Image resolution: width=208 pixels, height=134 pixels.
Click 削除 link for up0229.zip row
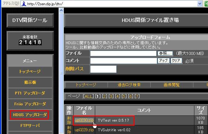point(69,130)
